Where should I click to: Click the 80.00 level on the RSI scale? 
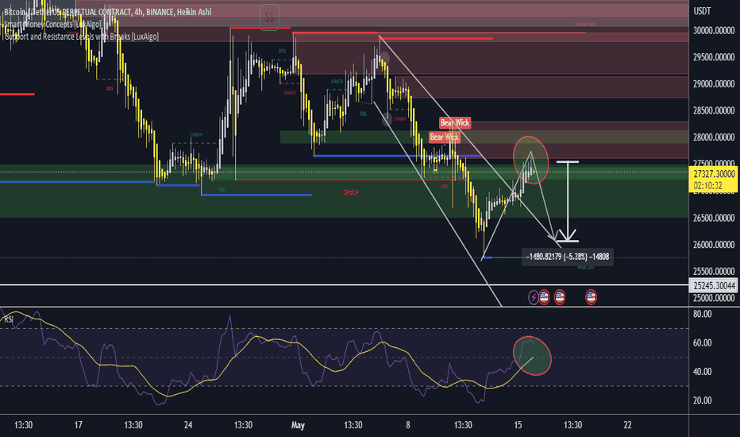click(x=702, y=314)
